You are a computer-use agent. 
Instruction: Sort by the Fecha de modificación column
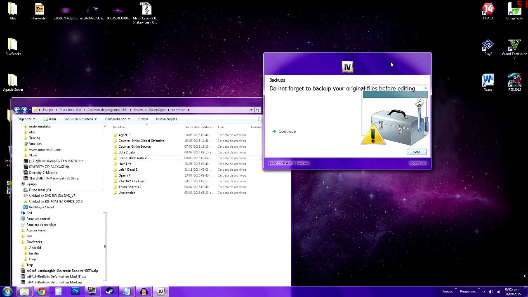(199, 127)
